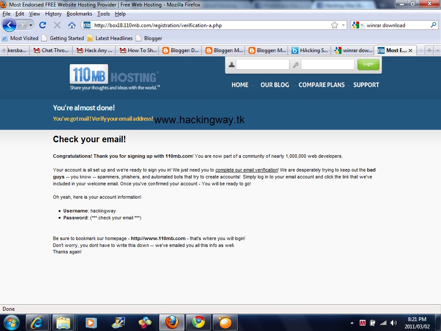Open the Edit menu
Viewport: 441px width, 331px height.
pos(20,14)
